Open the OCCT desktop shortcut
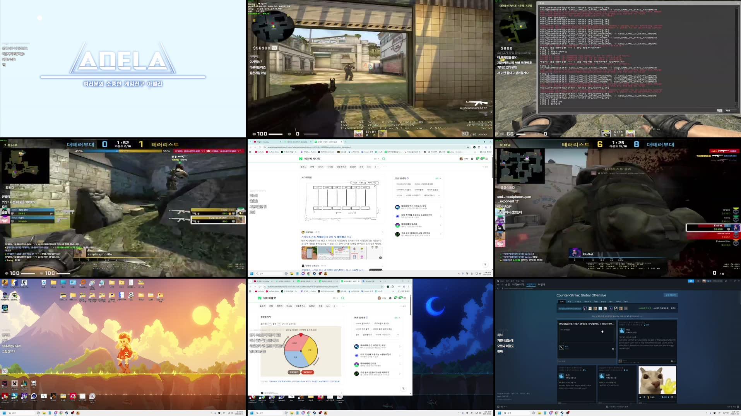The height and width of the screenshot is (416, 741). [73, 396]
